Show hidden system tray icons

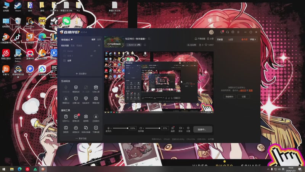tap(268, 169)
